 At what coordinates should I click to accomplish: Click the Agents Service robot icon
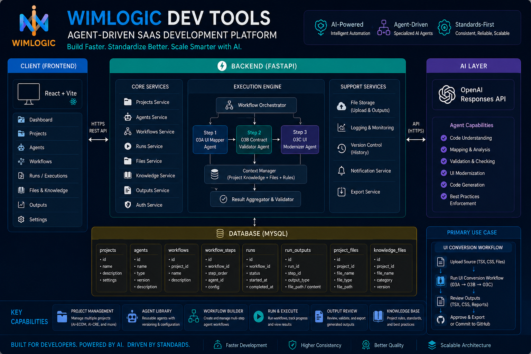pos(128,117)
